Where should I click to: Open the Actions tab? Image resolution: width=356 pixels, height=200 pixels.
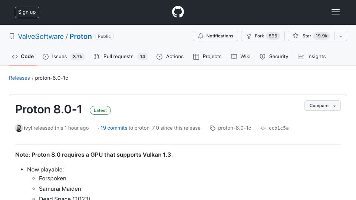pos(170,56)
